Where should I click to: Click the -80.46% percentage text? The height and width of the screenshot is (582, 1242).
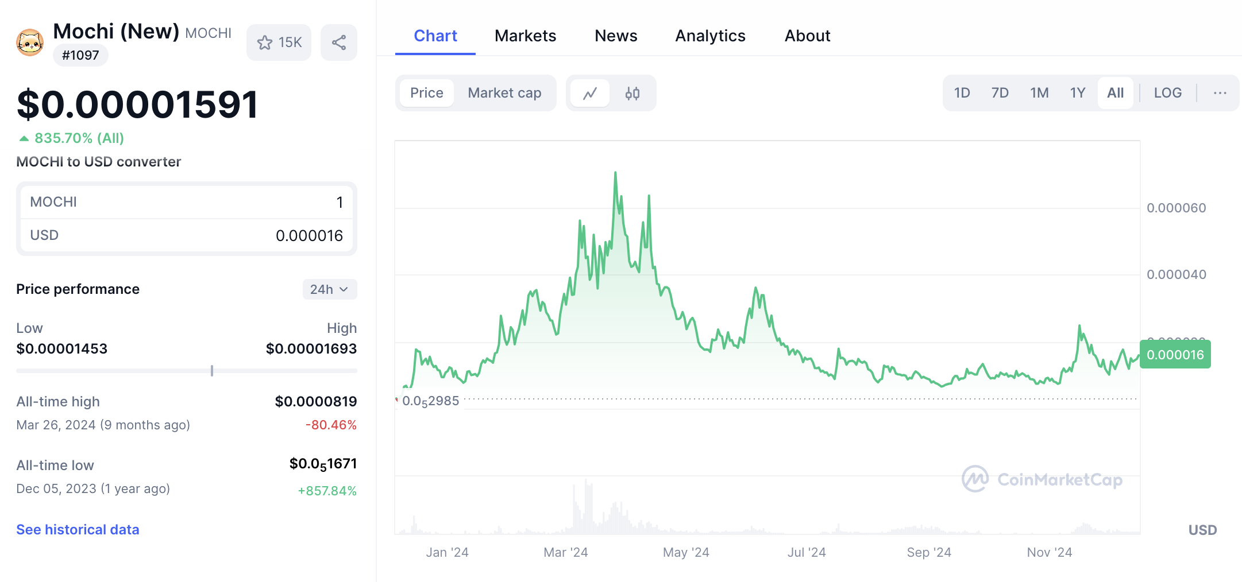(331, 425)
